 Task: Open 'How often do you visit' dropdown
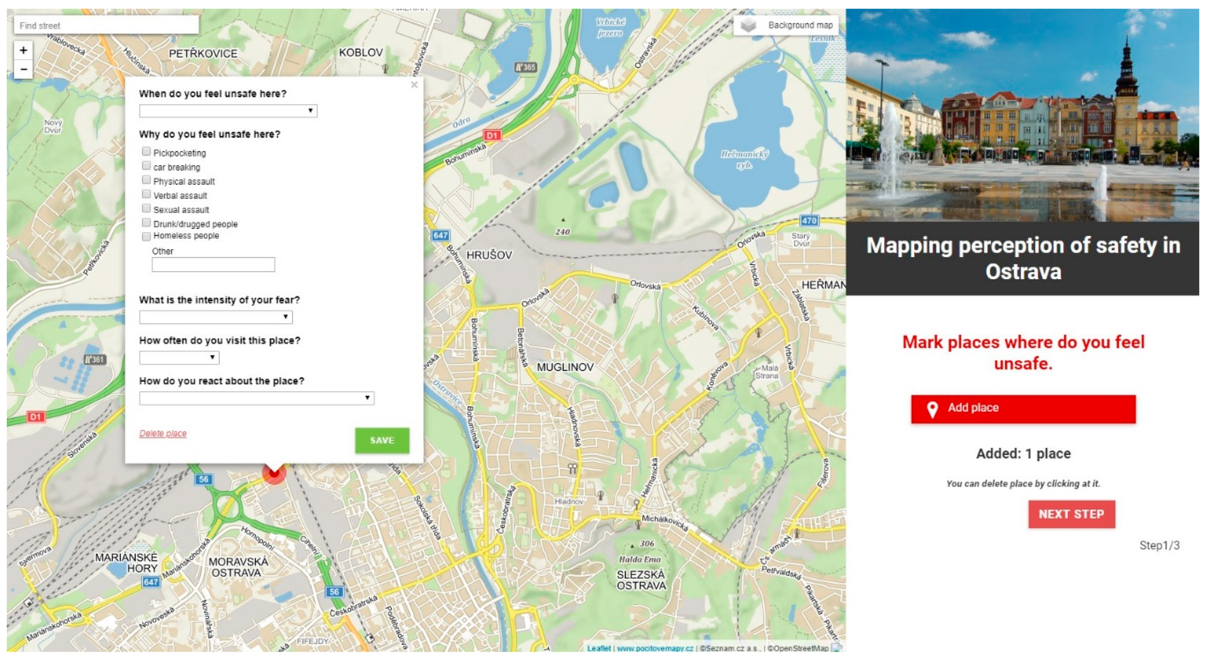point(179,358)
